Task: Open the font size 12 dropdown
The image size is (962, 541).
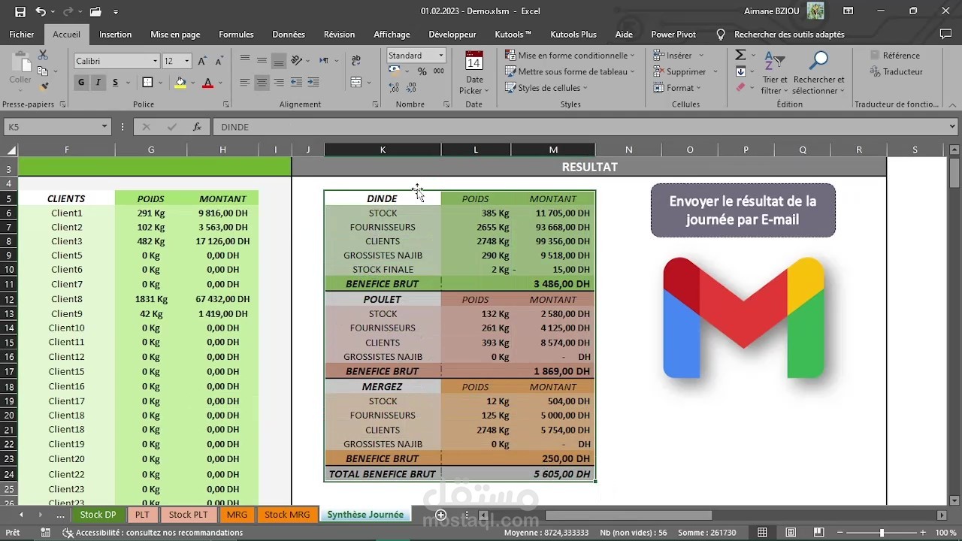Action: pyautogui.click(x=186, y=61)
